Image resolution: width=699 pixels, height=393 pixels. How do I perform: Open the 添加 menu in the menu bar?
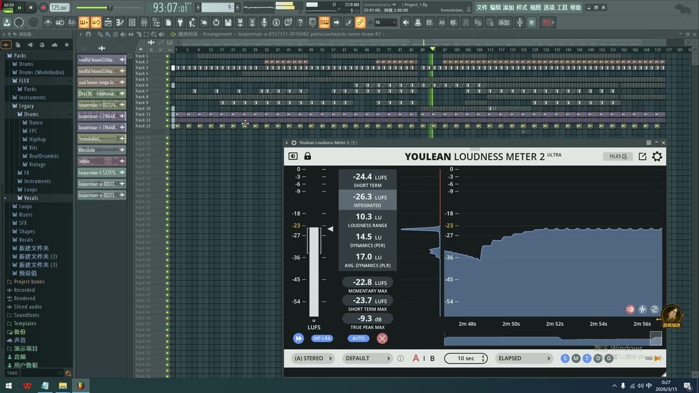(x=508, y=8)
